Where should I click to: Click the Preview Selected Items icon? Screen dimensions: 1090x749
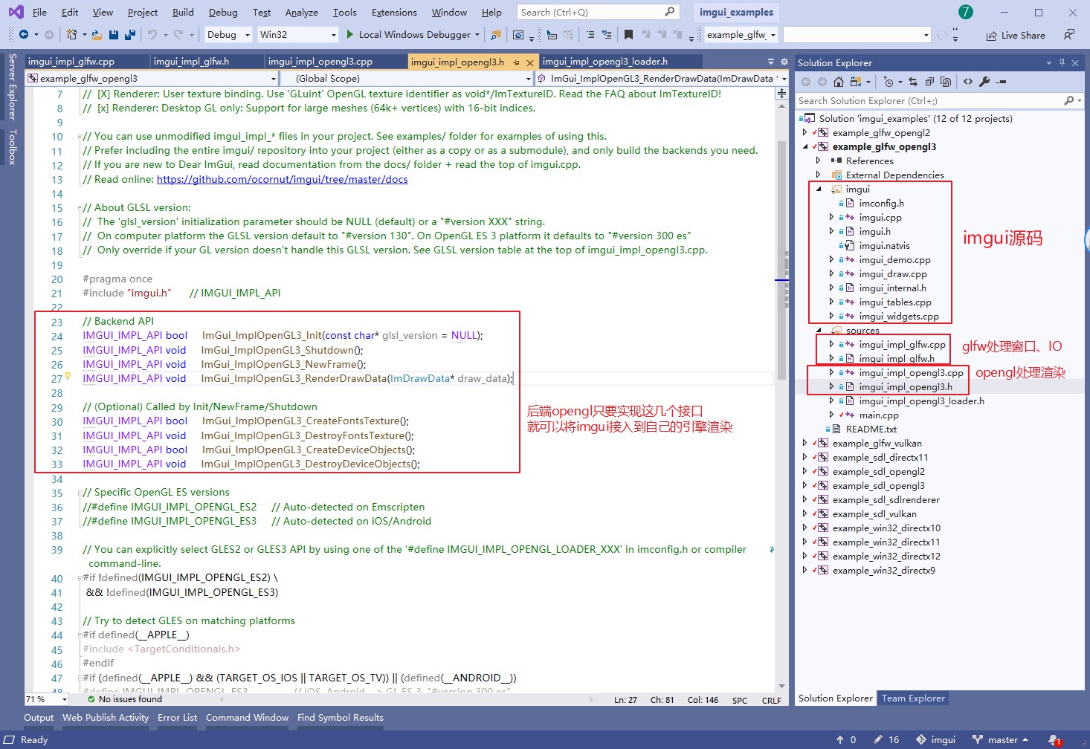[1002, 82]
